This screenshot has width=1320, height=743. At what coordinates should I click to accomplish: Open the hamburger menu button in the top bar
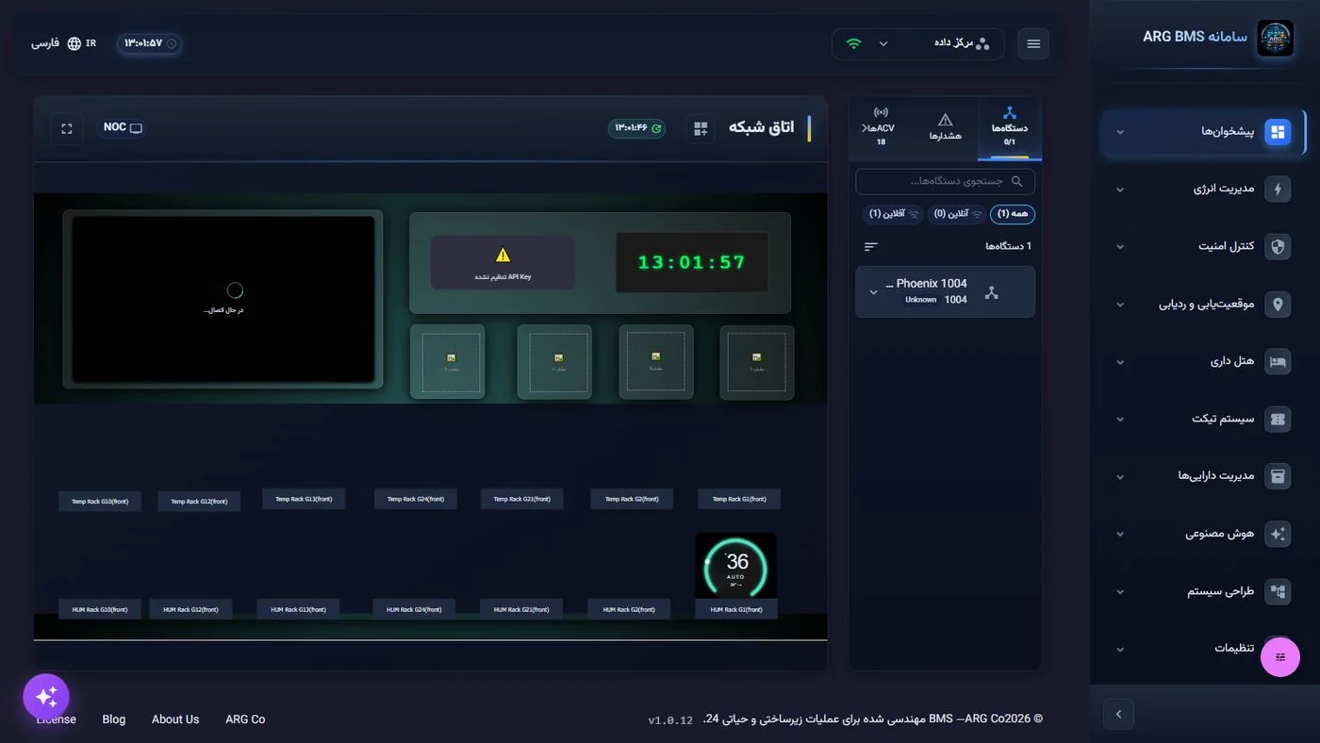click(x=1033, y=44)
